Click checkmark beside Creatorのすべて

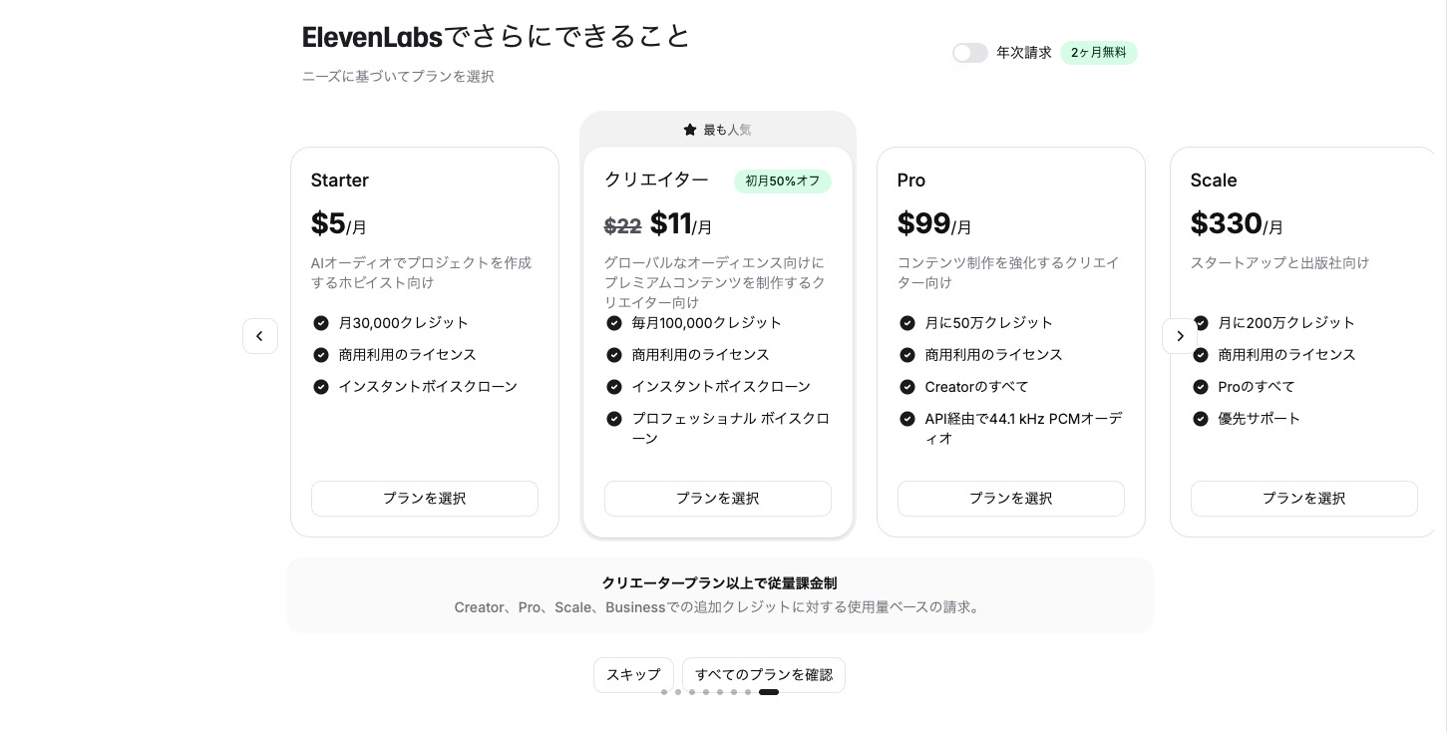[x=907, y=387]
